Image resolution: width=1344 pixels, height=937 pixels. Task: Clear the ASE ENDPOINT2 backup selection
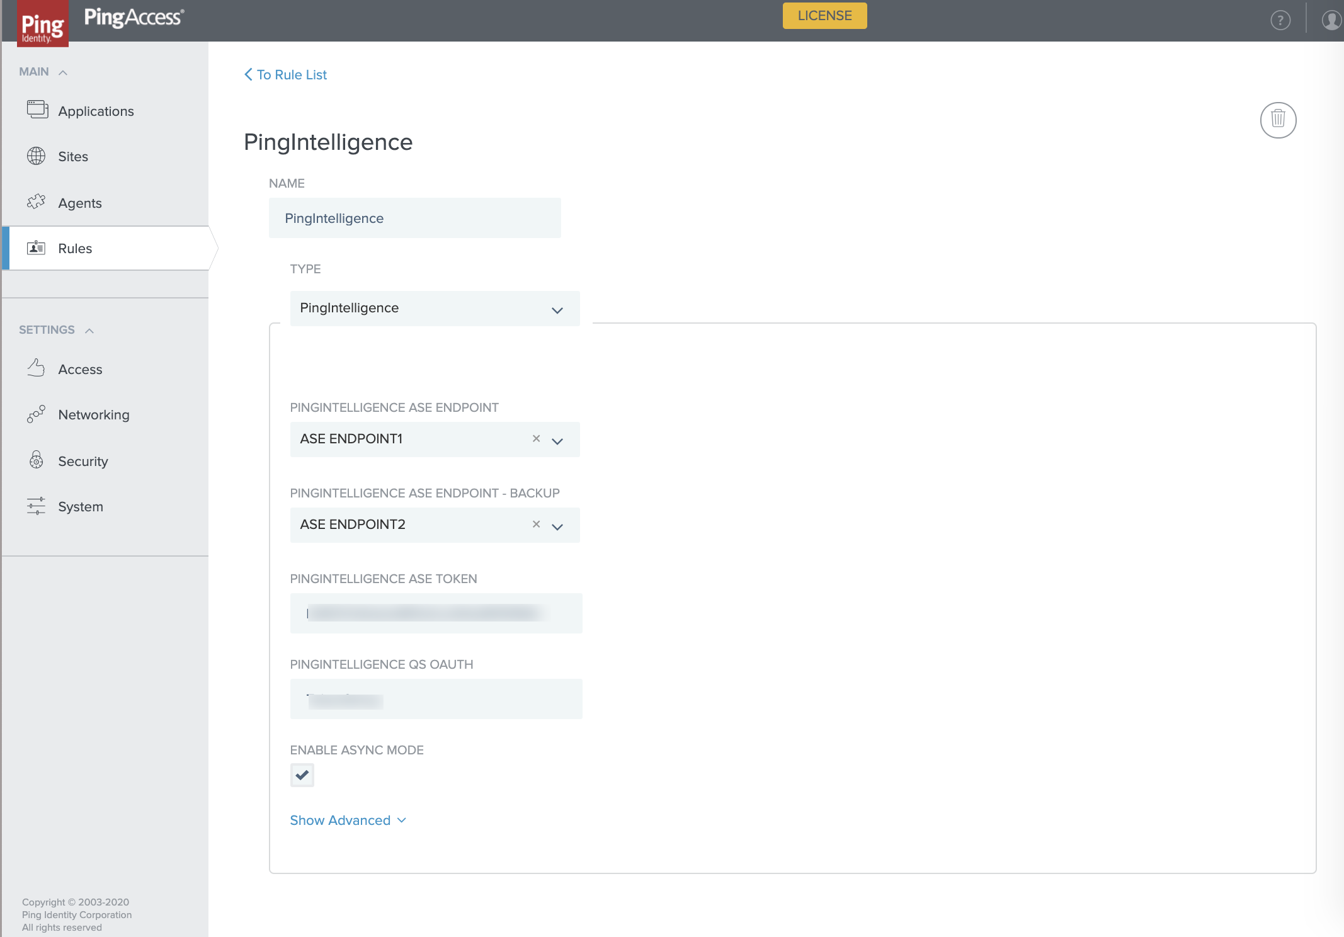(536, 524)
